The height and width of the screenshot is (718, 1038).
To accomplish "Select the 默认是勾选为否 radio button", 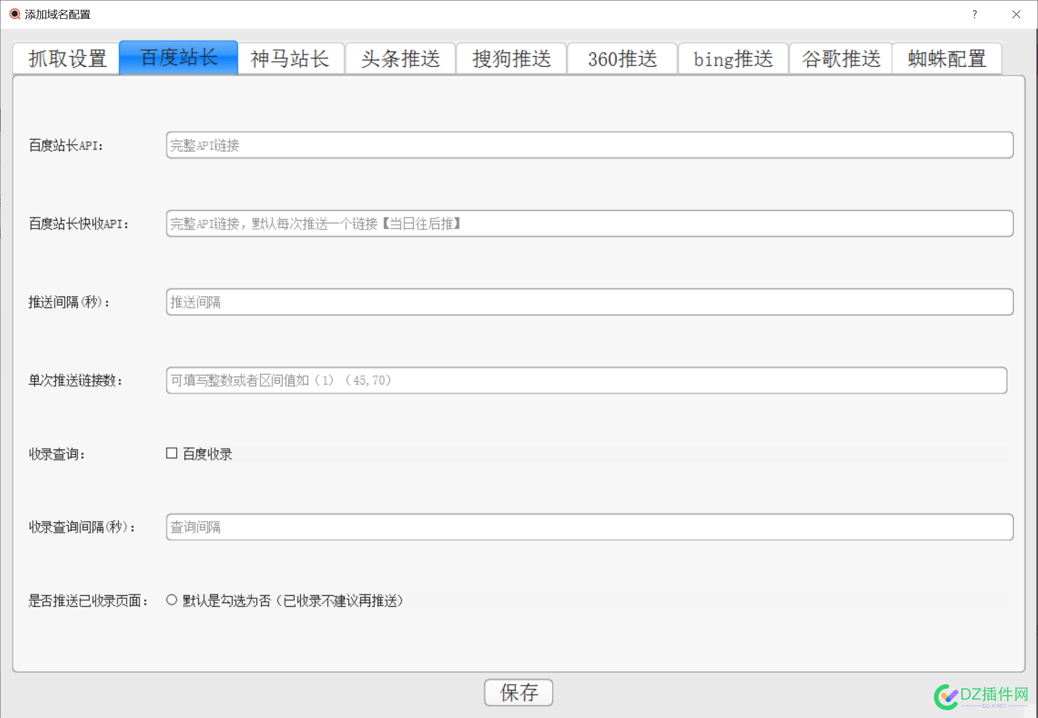I will (x=172, y=600).
